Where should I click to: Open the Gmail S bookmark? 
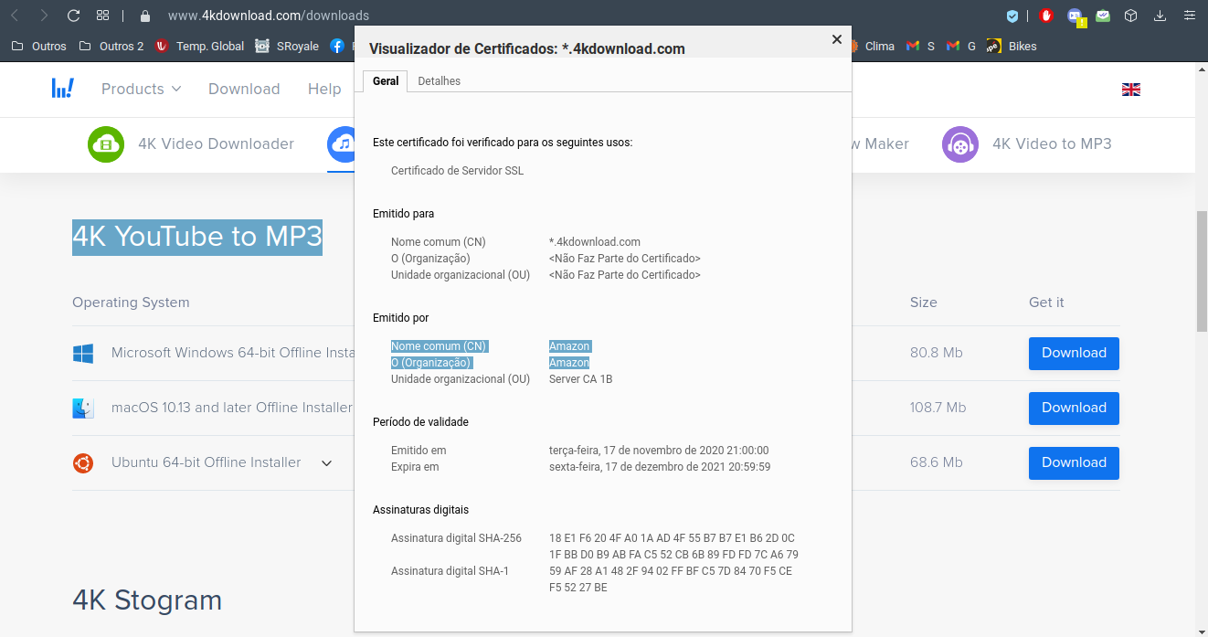[920, 46]
